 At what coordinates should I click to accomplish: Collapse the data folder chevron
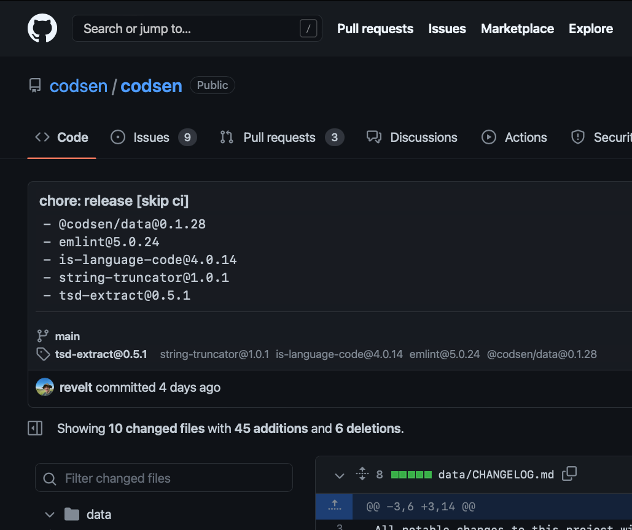(x=50, y=515)
